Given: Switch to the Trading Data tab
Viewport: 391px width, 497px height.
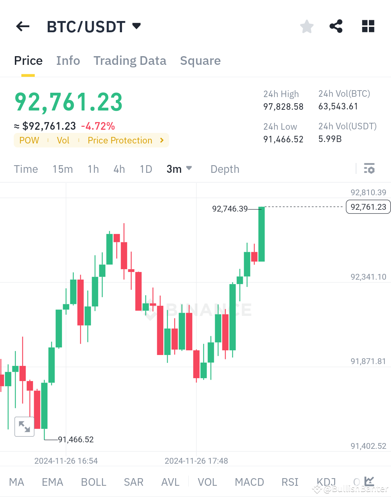Looking at the screenshot, I should 130,60.
